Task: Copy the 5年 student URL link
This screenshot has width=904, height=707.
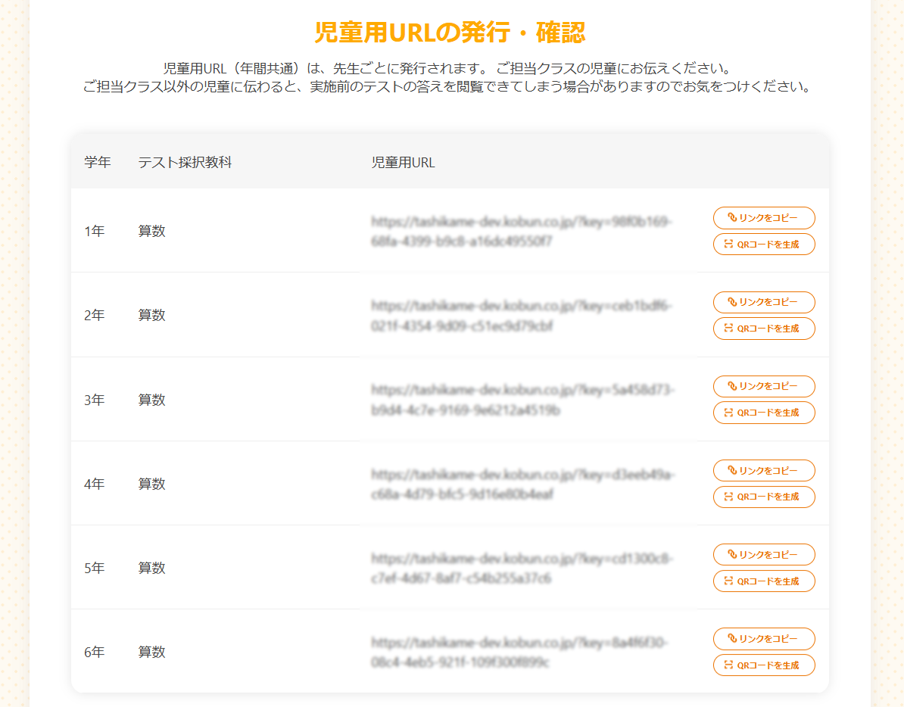Action: 764,554
